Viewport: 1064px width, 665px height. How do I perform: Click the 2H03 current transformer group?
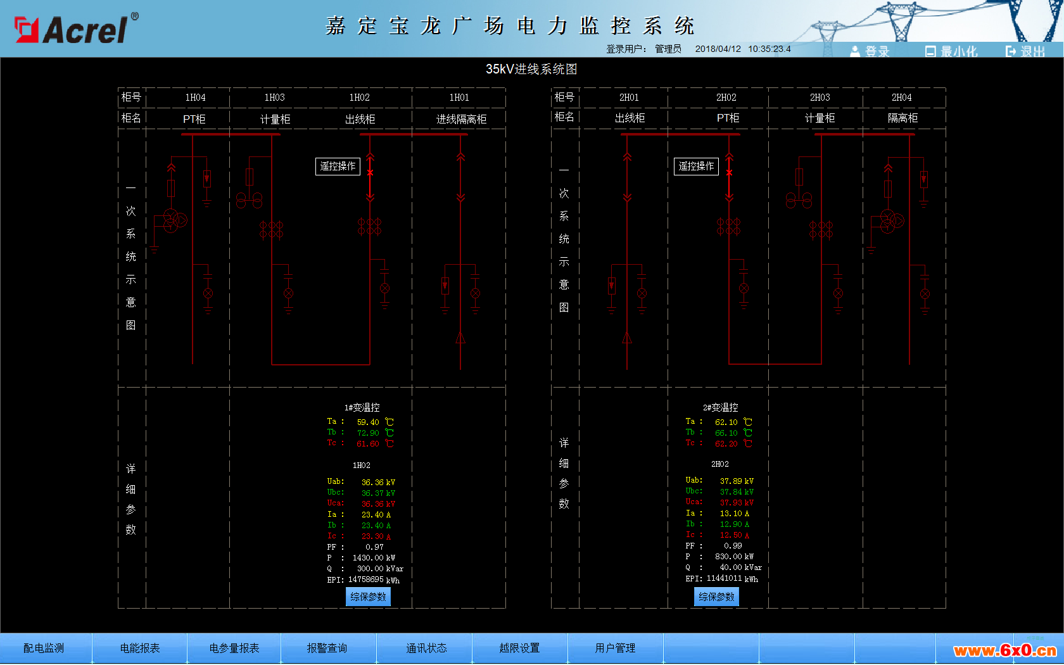coord(821,230)
